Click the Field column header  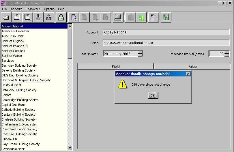[x=116, y=67]
